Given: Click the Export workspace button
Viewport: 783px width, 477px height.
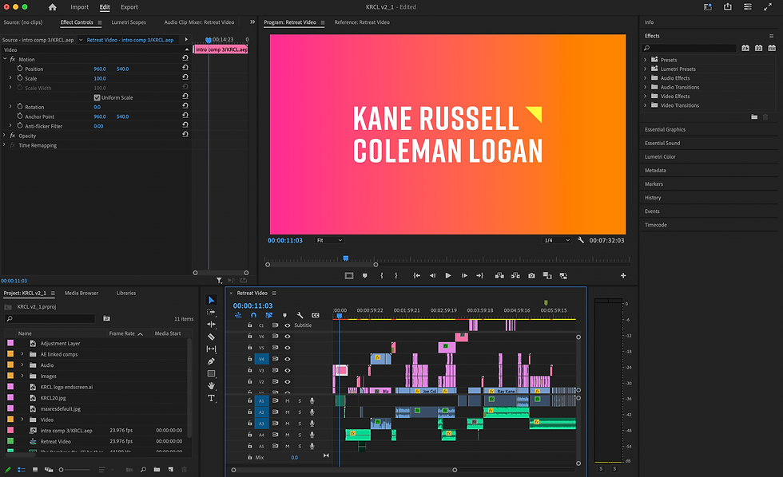Looking at the screenshot, I should 129,7.
